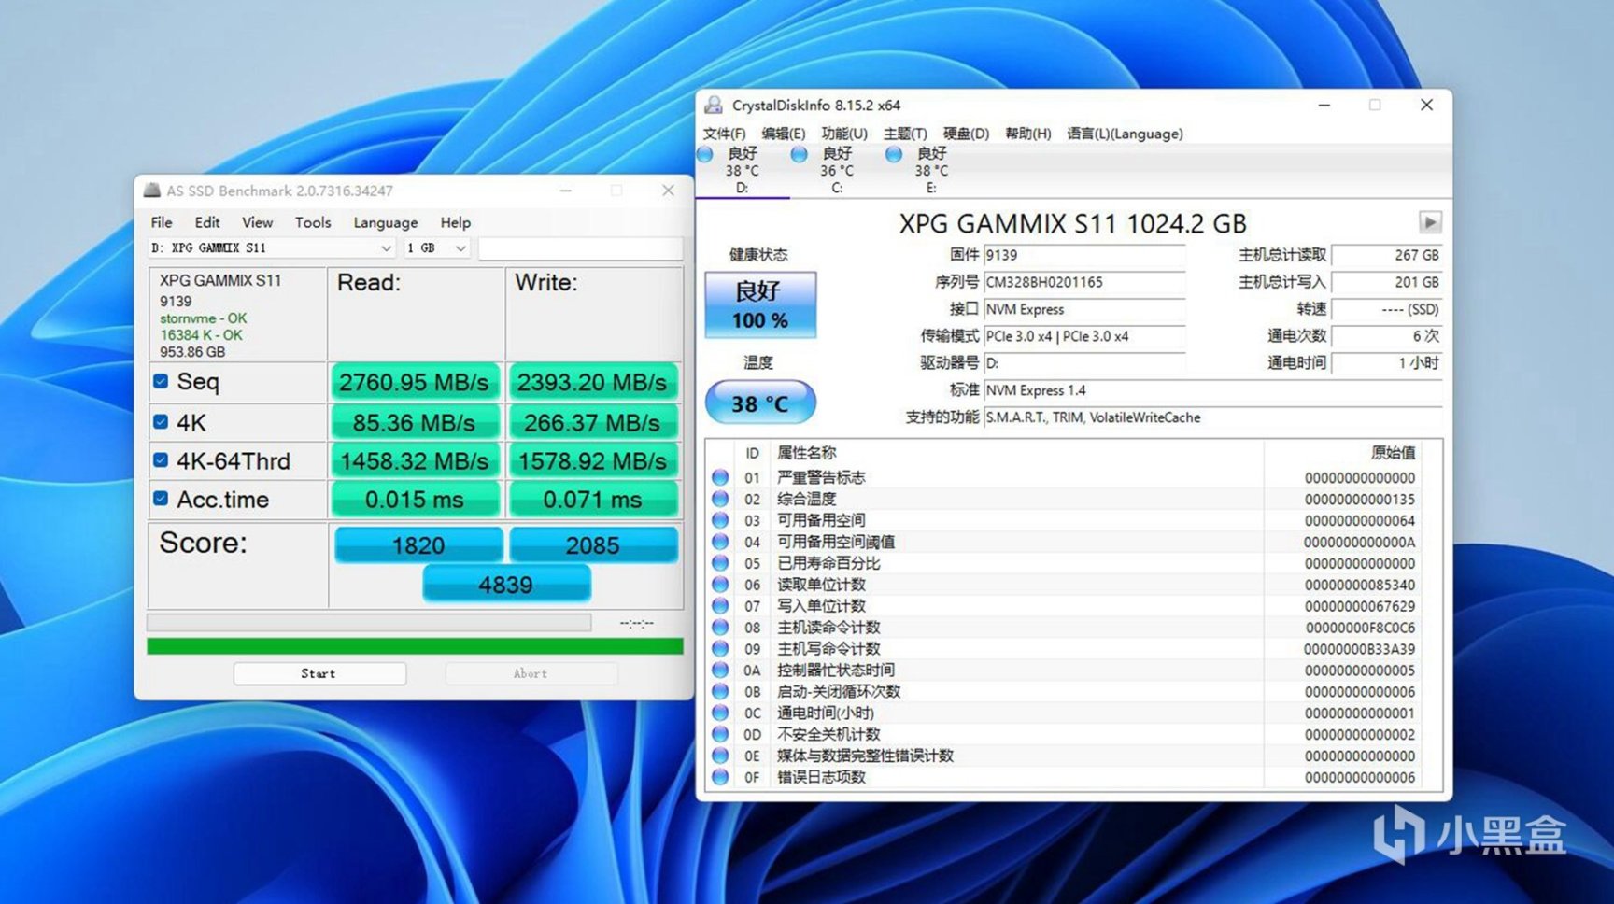This screenshot has width=1614, height=904.
Task: Click the green benchmark progress bar
Action: click(415, 646)
